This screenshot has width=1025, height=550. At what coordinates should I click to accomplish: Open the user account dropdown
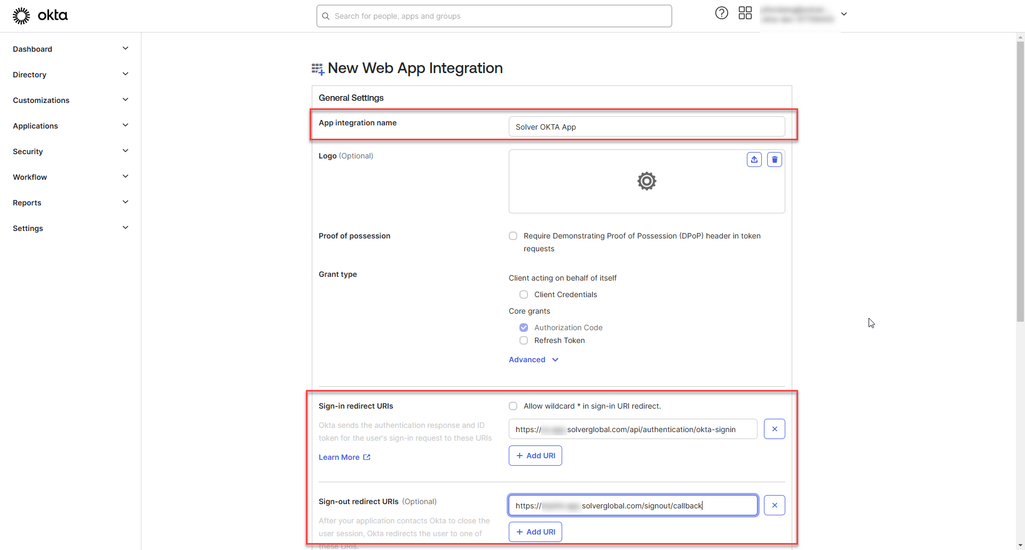pos(843,14)
